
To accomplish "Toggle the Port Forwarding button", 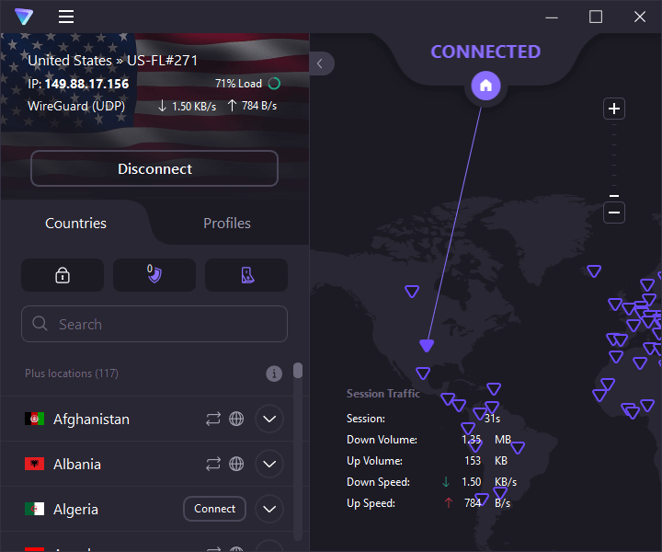I will (246, 275).
